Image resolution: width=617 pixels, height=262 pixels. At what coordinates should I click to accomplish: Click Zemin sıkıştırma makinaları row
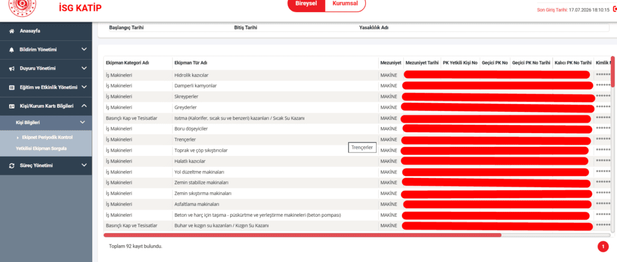(357, 193)
